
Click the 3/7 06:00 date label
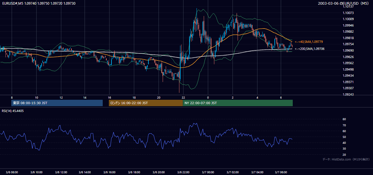[281, 172]
